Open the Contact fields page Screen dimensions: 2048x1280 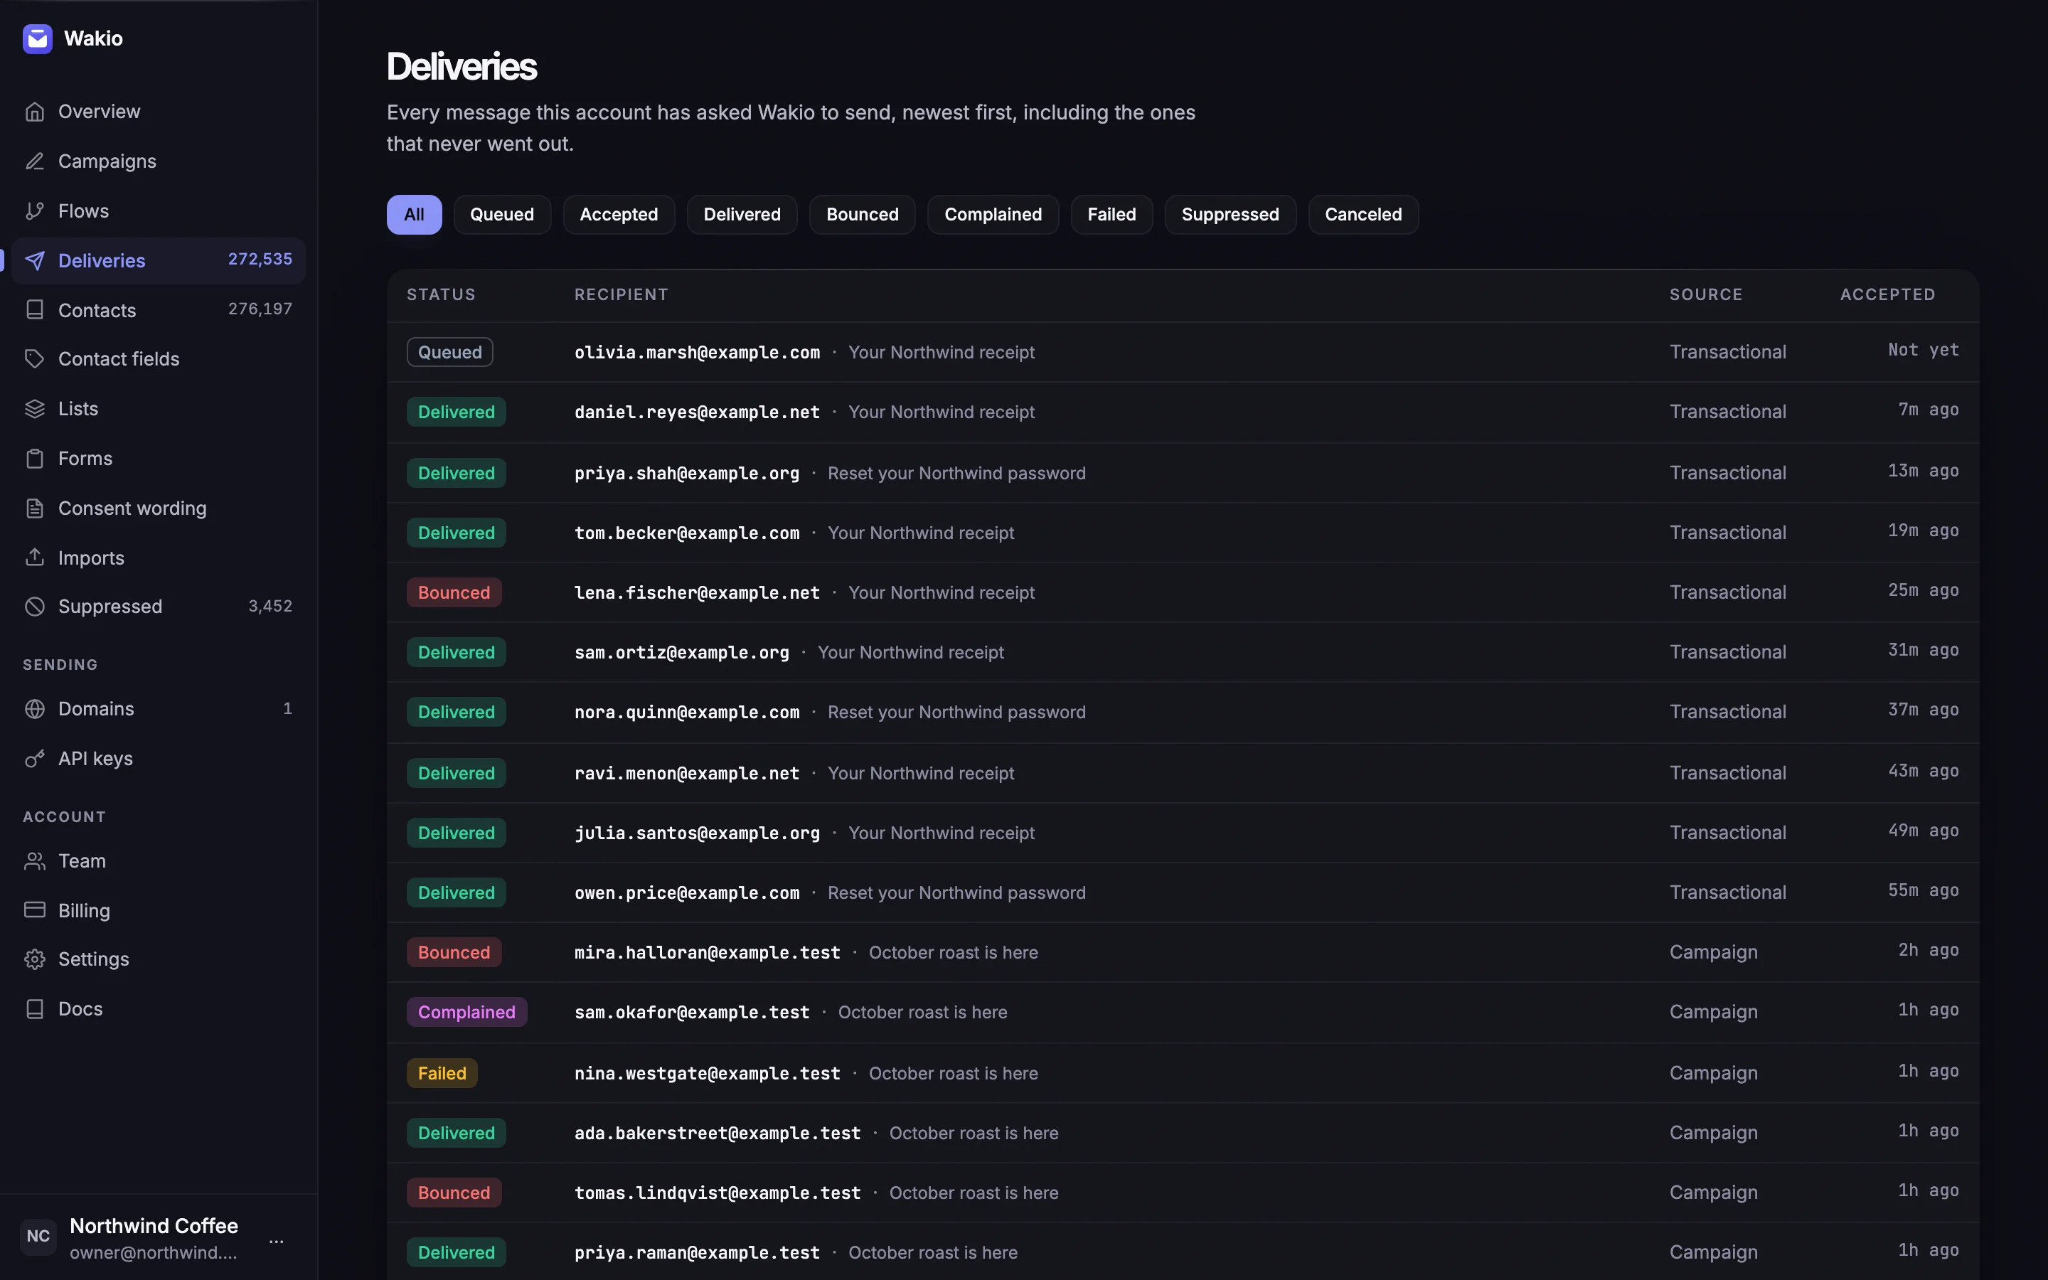coord(159,359)
